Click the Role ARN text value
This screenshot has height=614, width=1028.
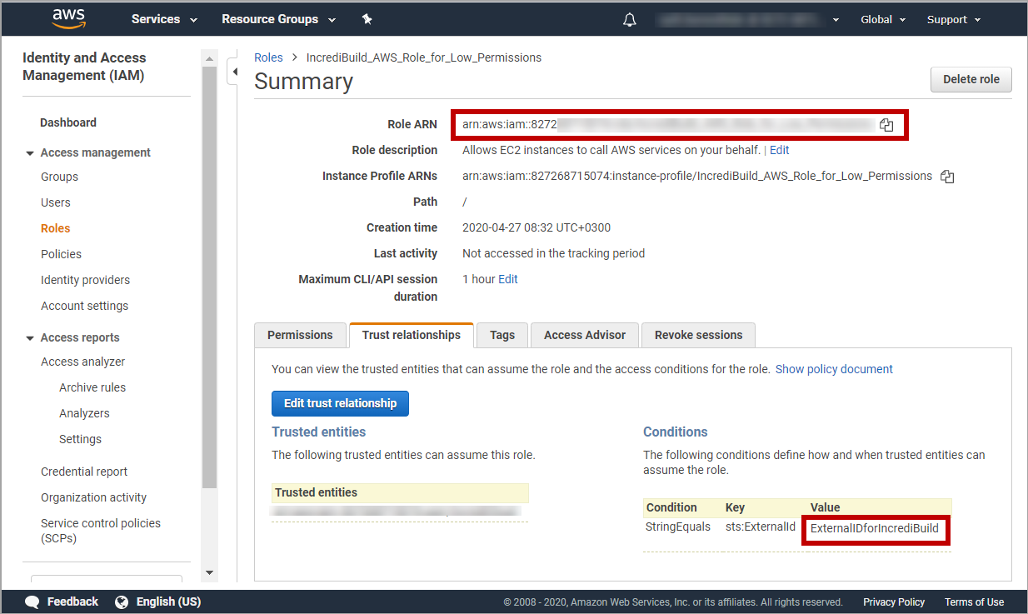click(x=669, y=125)
